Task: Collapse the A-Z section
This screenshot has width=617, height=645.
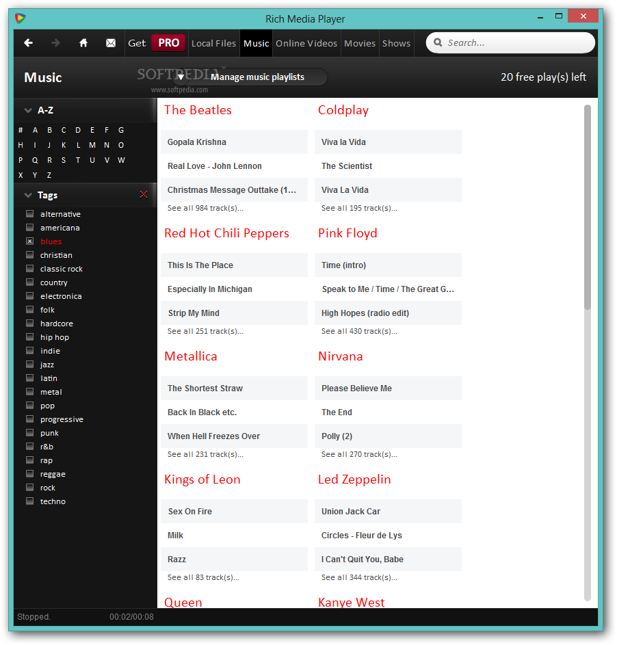Action: (x=28, y=110)
